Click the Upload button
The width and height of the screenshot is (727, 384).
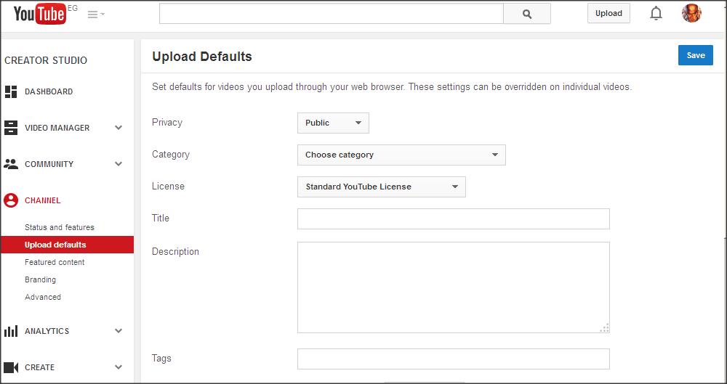click(x=608, y=14)
